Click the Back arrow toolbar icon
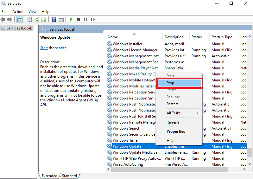Image resolution: width=253 pixels, height=179 pixels. tap(3, 20)
